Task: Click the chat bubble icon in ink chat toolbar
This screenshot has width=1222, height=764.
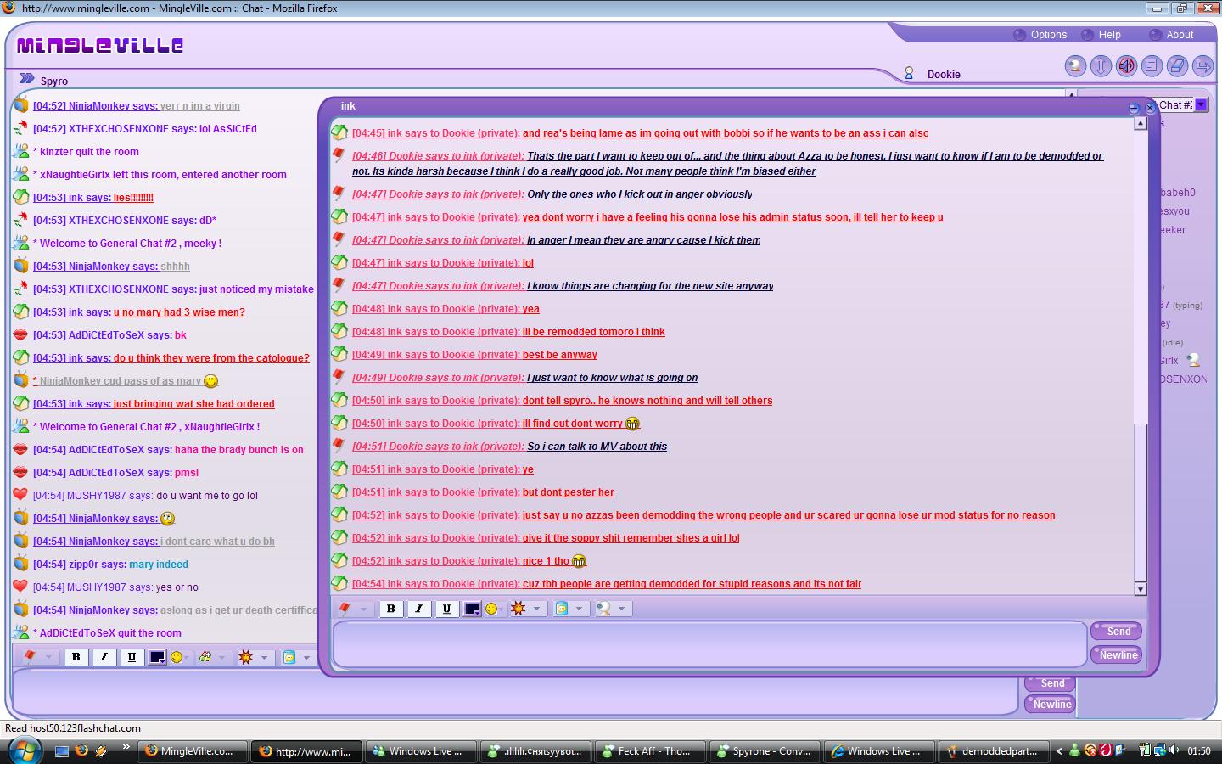Action: (x=561, y=609)
